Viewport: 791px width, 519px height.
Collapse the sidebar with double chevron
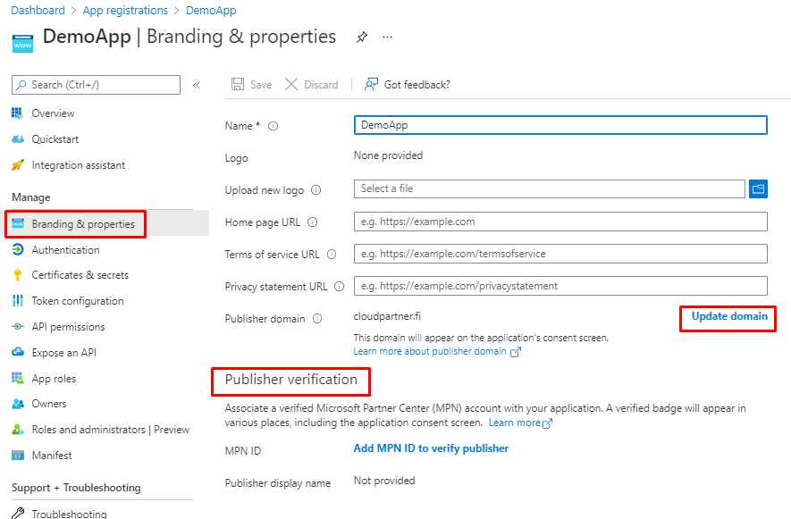[x=197, y=85]
